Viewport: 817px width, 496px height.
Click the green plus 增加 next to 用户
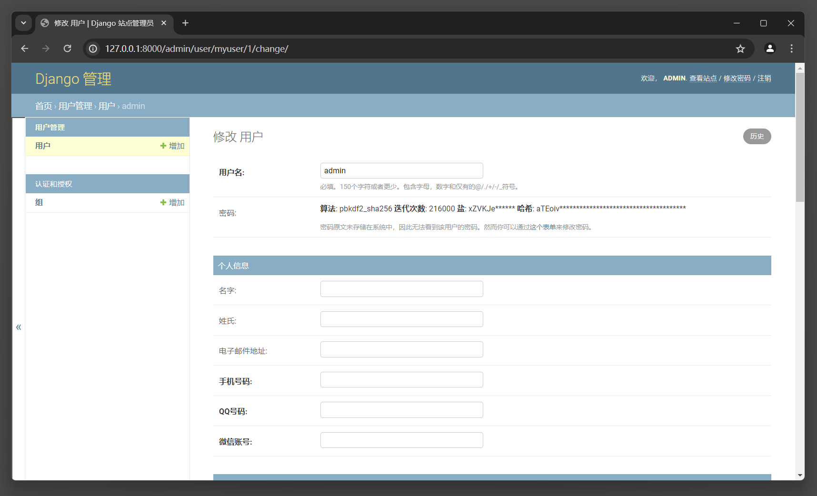(172, 146)
